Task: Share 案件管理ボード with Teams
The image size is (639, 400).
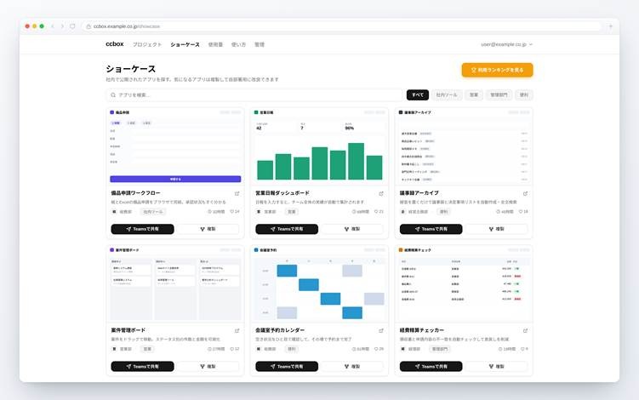Action: [143, 367]
